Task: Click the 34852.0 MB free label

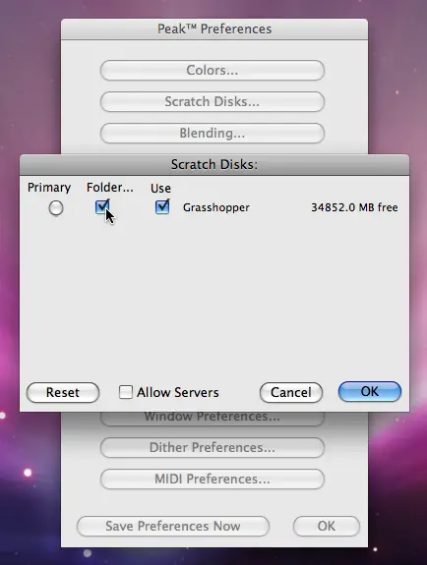Action: click(354, 207)
